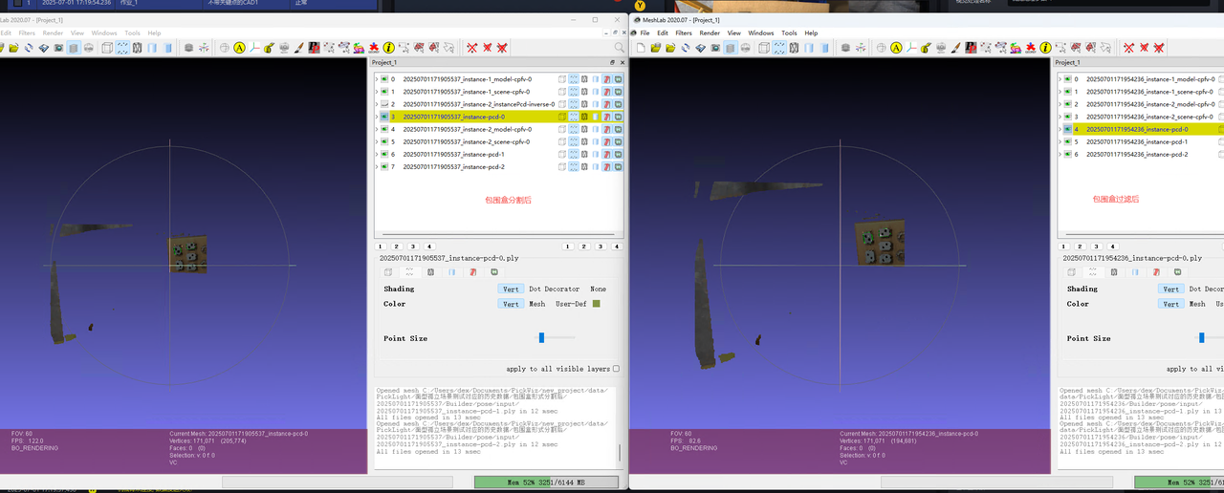Image resolution: width=1224 pixels, height=493 pixels.
Task: Click the yellow info 'i' icon in right toolbar
Action: 1045,48
